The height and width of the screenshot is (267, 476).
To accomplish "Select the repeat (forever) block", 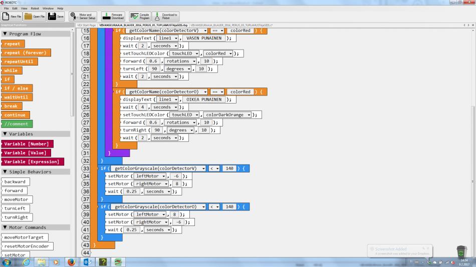I will (26, 52).
